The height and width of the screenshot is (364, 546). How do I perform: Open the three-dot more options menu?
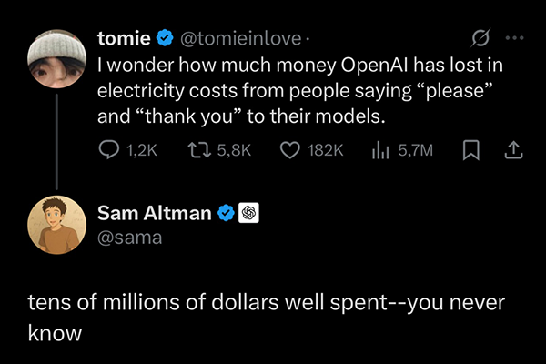[x=514, y=39]
